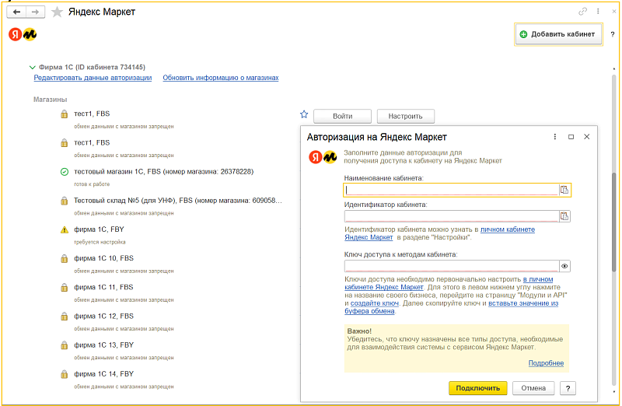Select Тестовый склад №5 (для УНФ) row
622x406 pixels.
(178, 201)
